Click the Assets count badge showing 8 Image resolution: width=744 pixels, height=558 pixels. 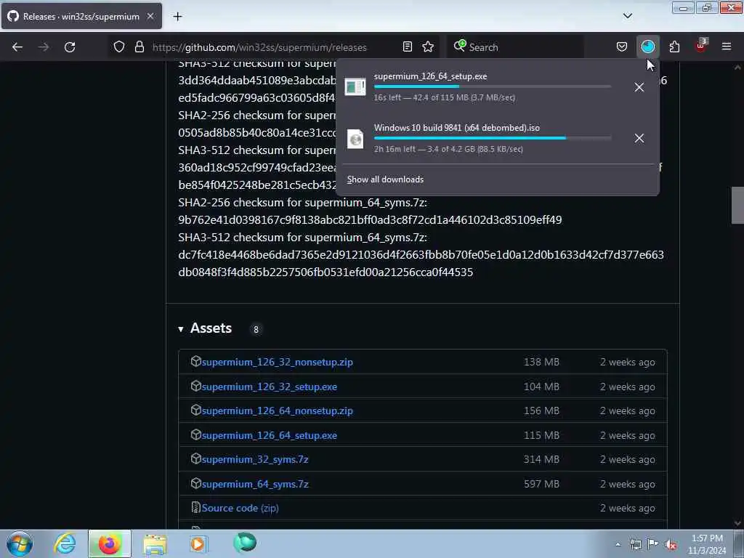pos(256,329)
